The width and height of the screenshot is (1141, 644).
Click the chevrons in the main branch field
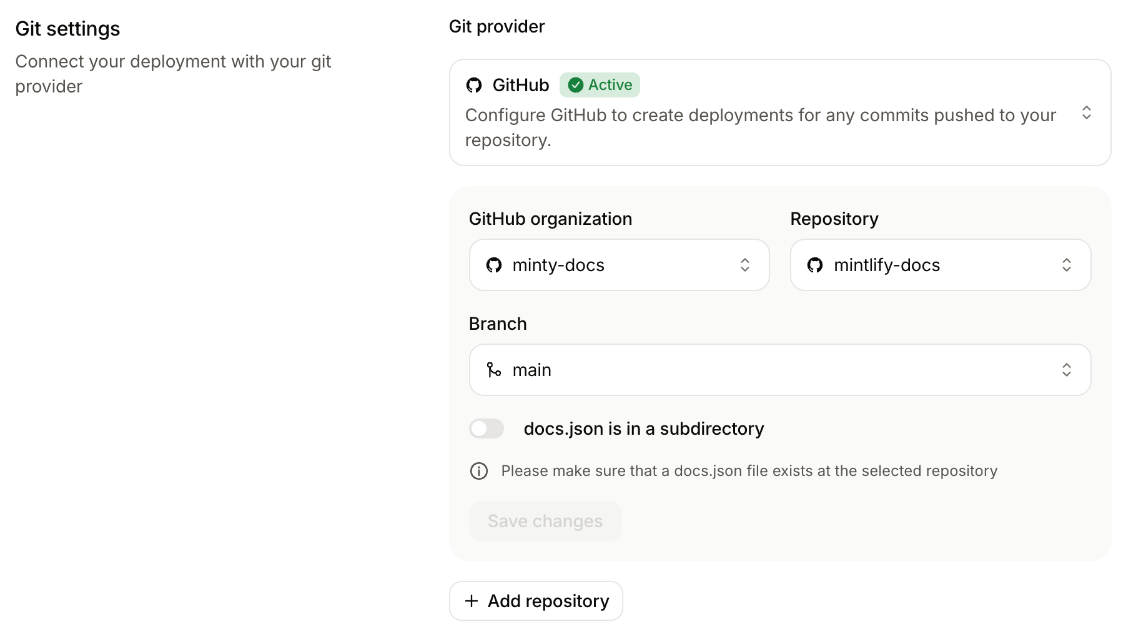[1067, 370]
